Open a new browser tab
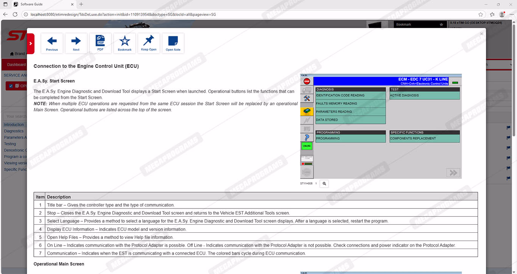 81,4
